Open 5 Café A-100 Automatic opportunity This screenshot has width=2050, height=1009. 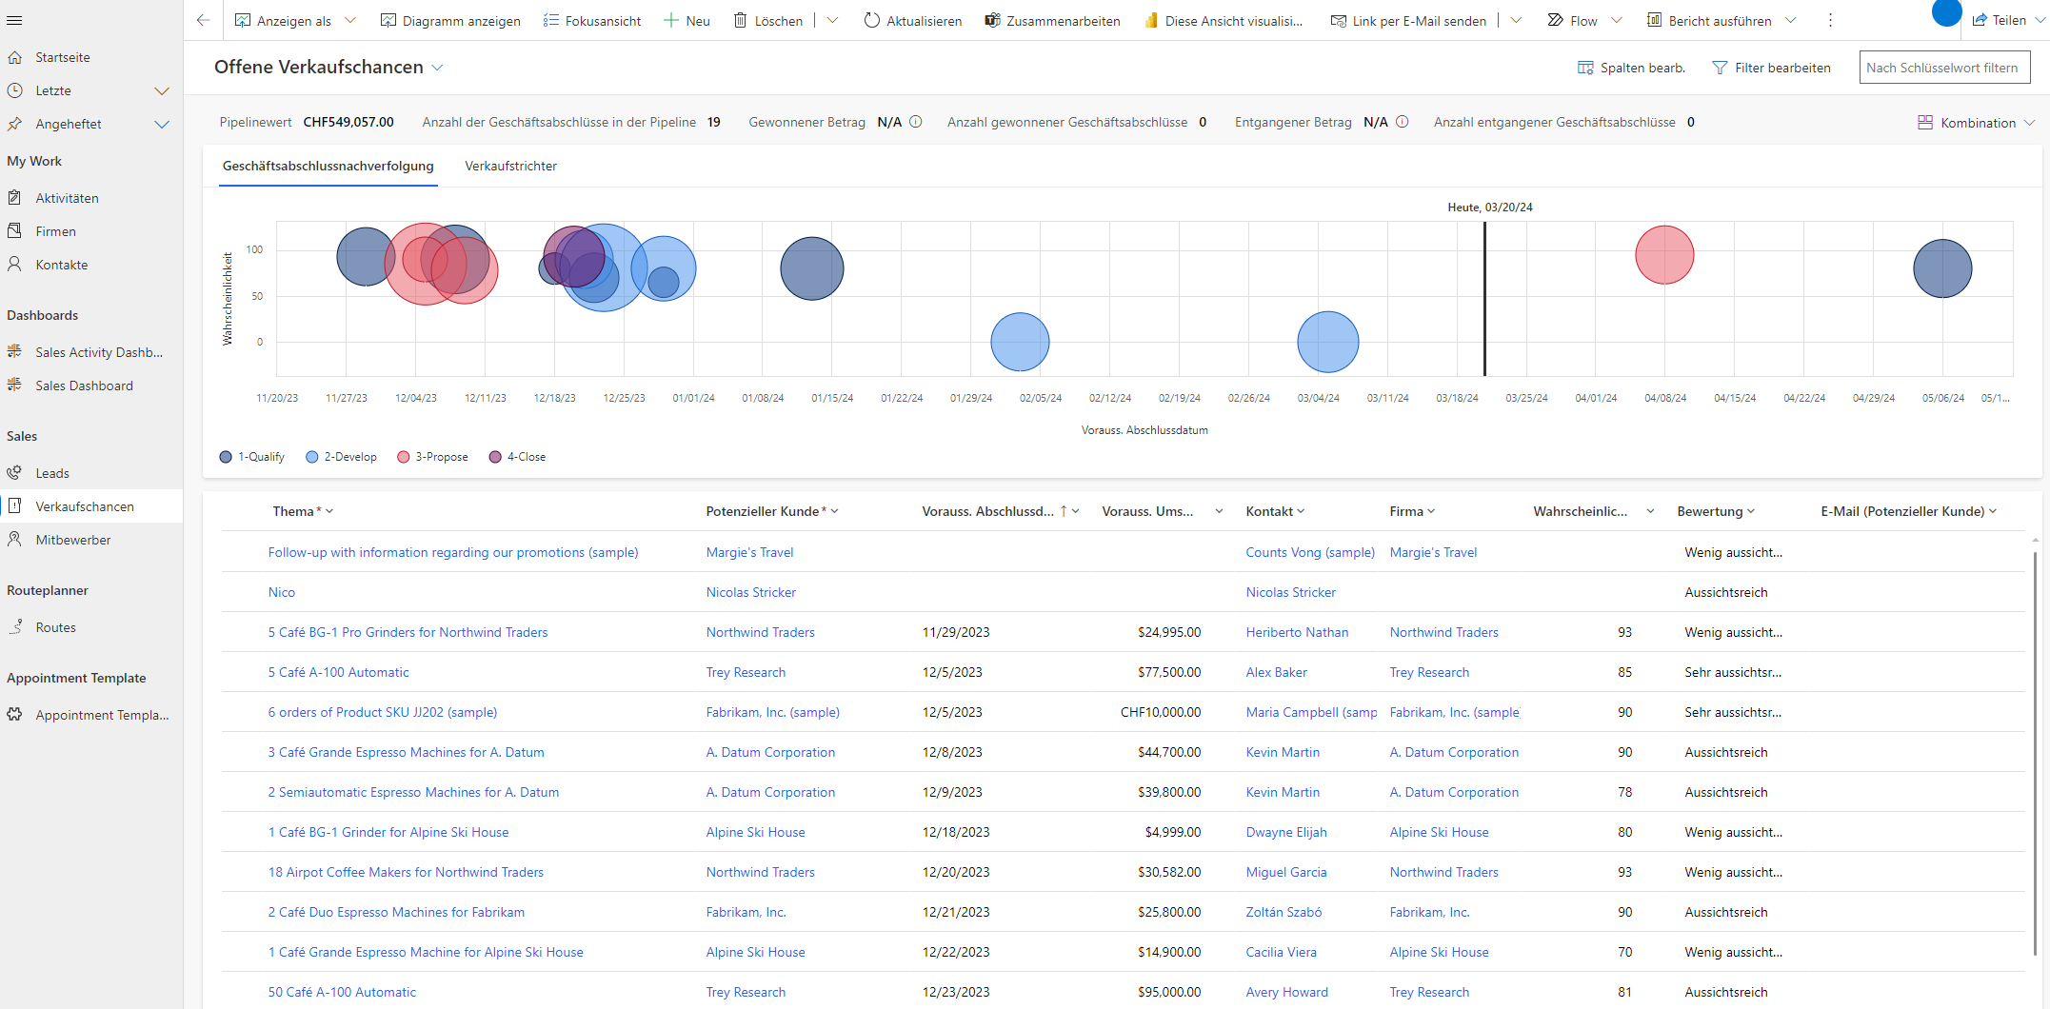coord(338,672)
